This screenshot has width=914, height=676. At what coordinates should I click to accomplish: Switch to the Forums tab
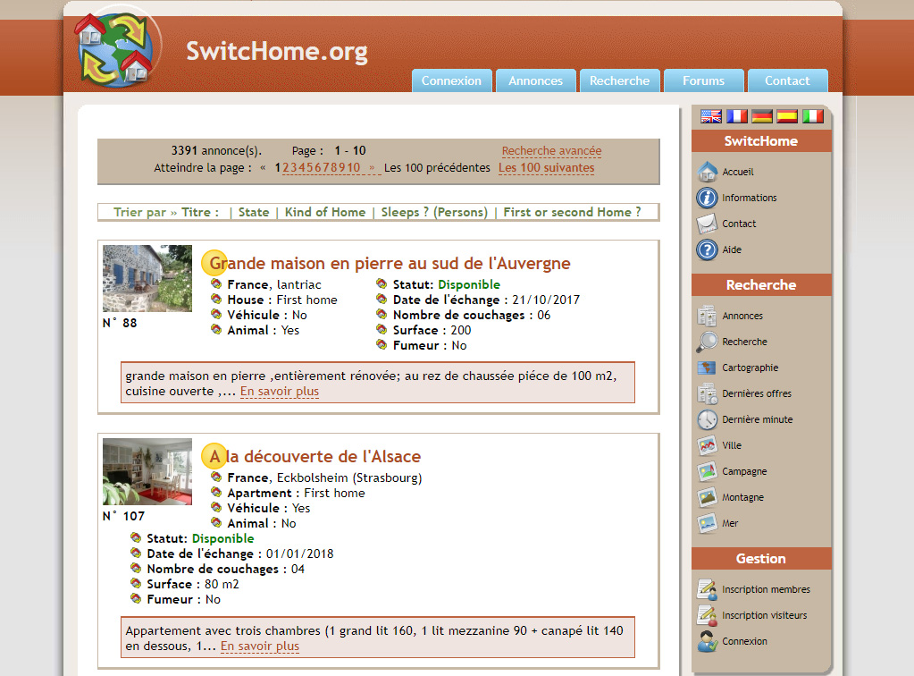[703, 80]
